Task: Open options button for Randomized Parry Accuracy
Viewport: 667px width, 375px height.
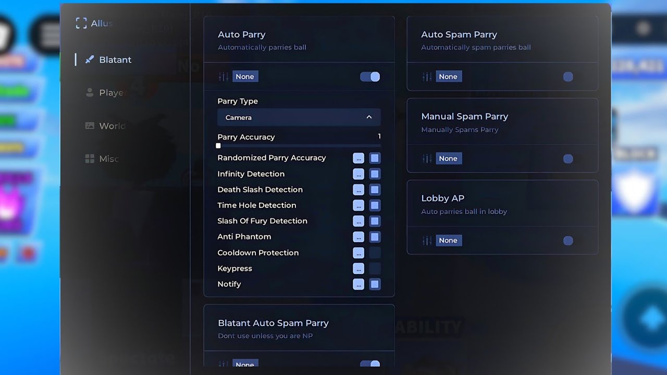Action: click(359, 158)
